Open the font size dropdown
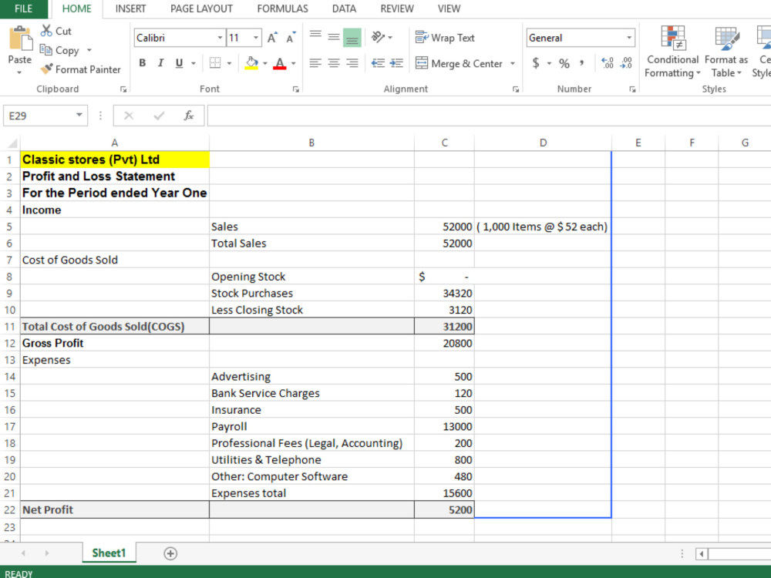Screen dimensions: 771x578 pos(256,38)
